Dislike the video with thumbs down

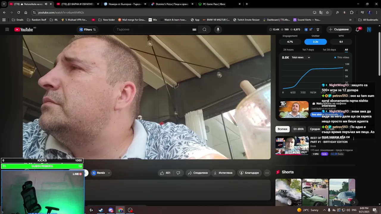(178, 173)
